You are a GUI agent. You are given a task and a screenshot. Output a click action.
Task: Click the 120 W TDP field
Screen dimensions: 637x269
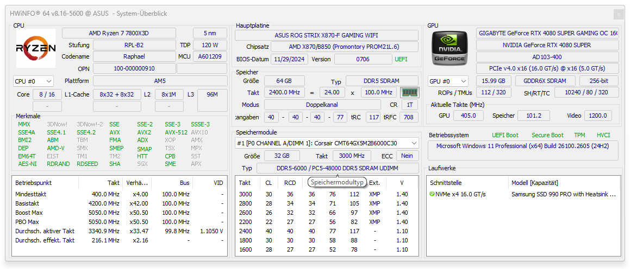click(x=210, y=45)
